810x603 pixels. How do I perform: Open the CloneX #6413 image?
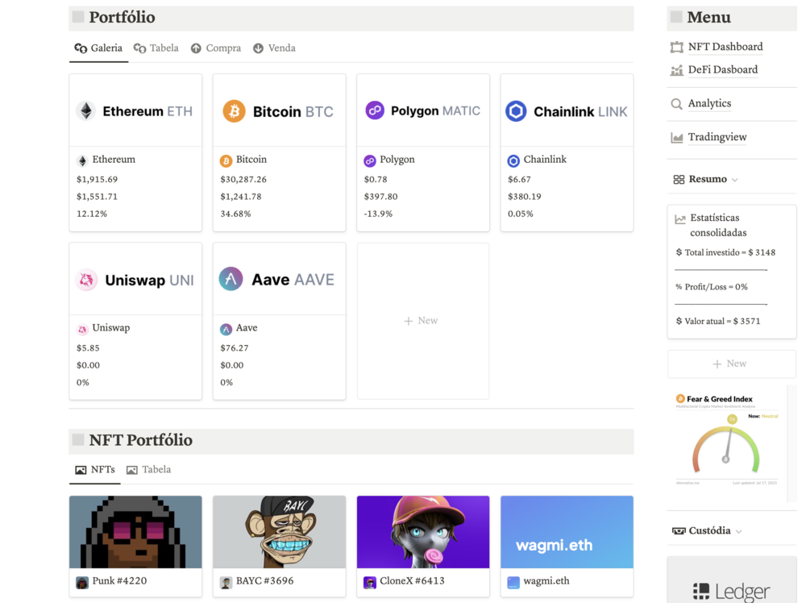coord(422,532)
